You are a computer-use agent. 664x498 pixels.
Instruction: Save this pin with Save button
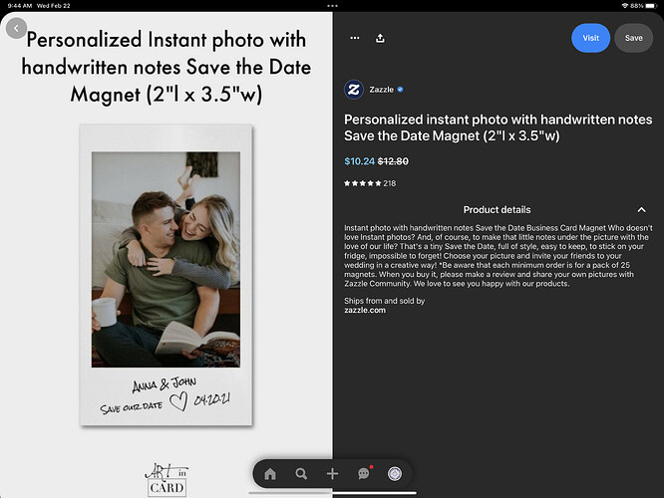633,38
